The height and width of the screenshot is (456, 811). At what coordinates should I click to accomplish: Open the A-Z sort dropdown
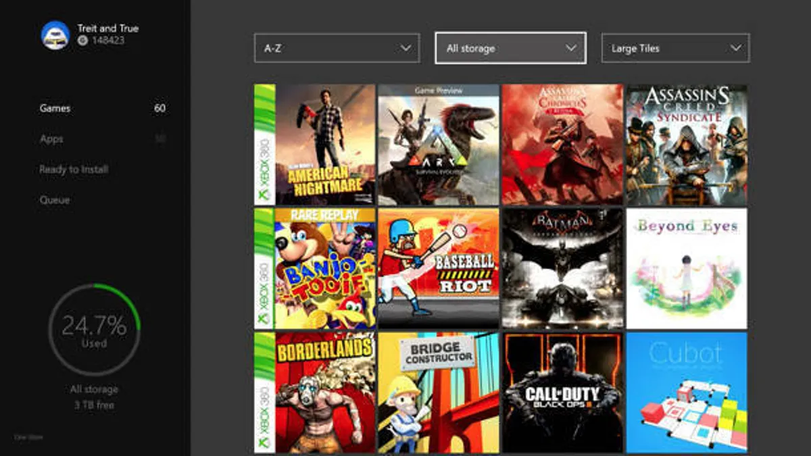coord(337,48)
